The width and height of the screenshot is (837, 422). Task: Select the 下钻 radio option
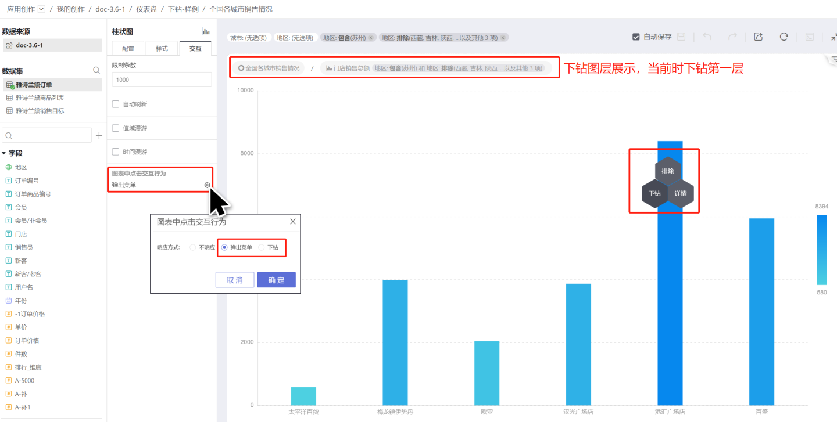coord(261,247)
